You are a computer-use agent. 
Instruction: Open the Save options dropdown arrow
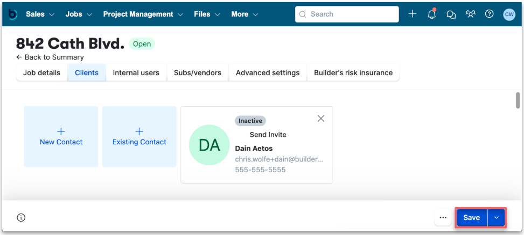point(497,218)
